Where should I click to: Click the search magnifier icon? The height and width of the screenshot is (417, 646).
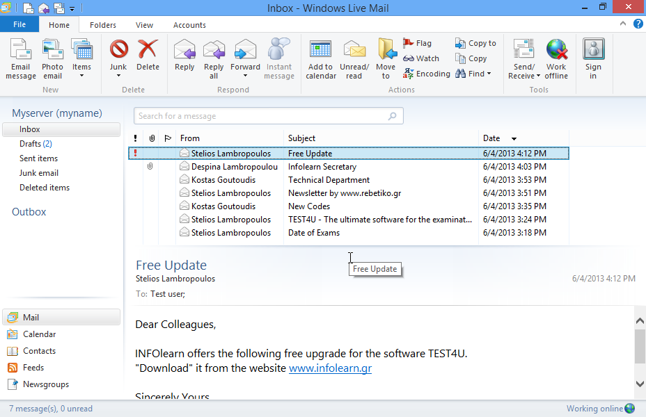pyautogui.click(x=392, y=116)
